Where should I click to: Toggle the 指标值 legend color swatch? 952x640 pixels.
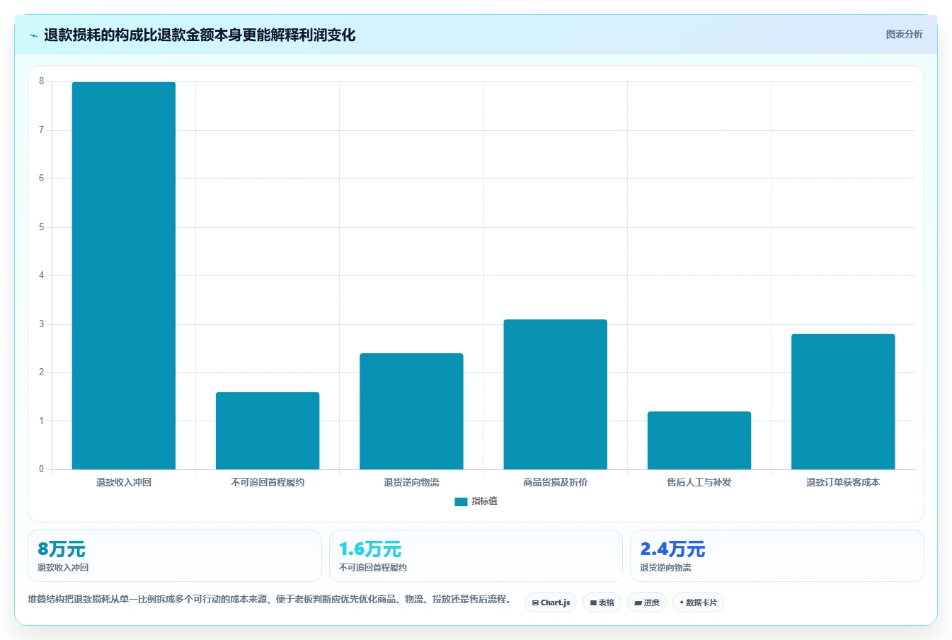[x=461, y=501]
